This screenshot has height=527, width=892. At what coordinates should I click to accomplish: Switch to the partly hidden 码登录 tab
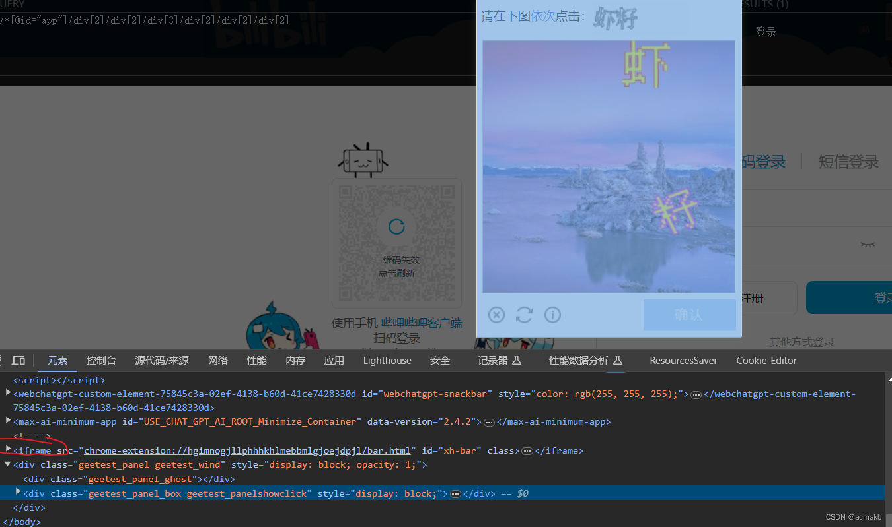pos(763,162)
